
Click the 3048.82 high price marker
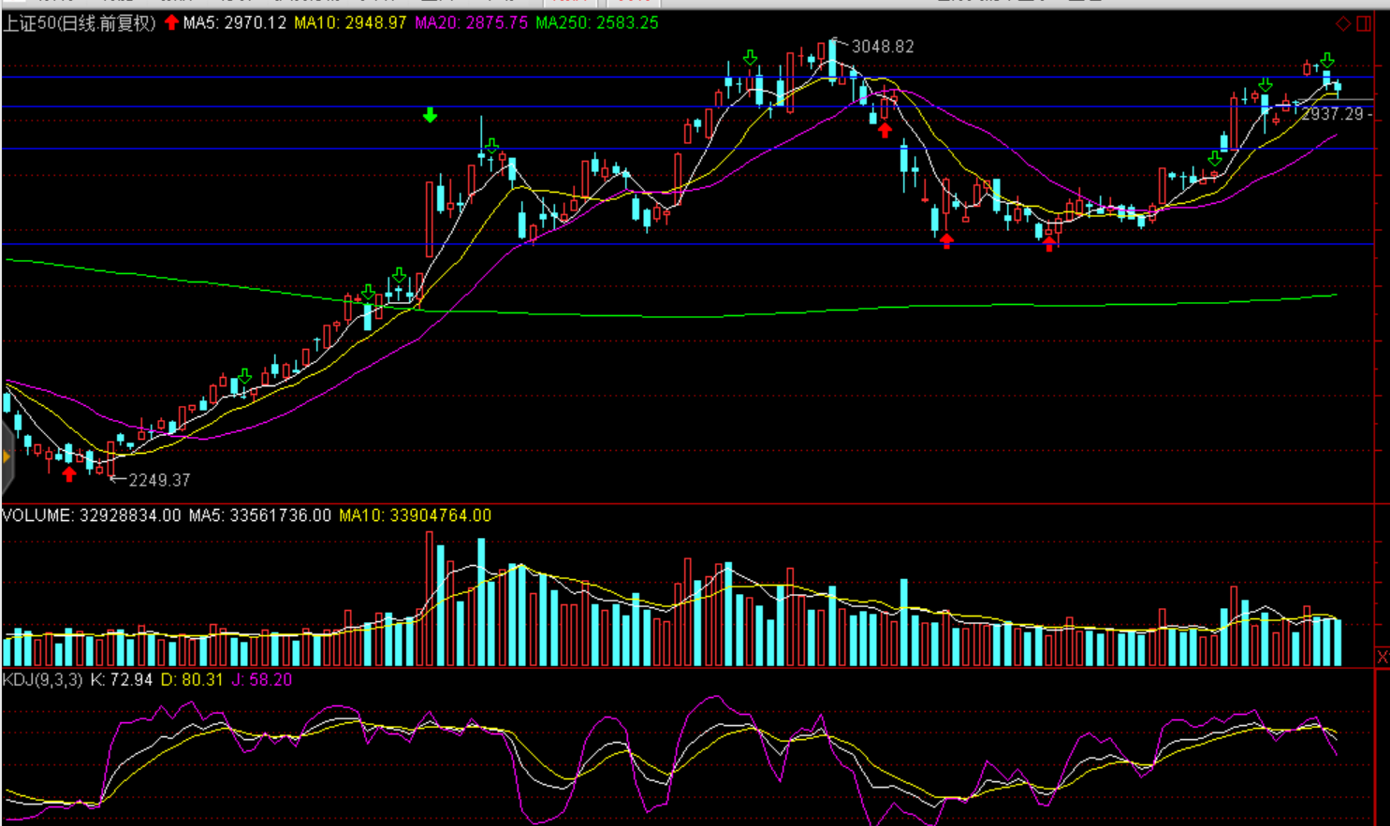pos(882,47)
